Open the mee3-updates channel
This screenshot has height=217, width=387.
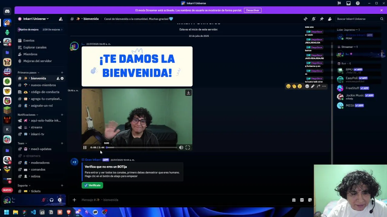[x=40, y=149]
